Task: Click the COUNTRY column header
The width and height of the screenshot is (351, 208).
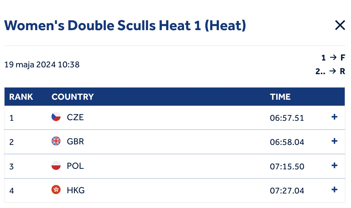Action: pos(73,97)
